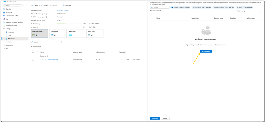Viewport: 265px width, 123px height.
Task: Click the Access control people icon
Action: 4,16
